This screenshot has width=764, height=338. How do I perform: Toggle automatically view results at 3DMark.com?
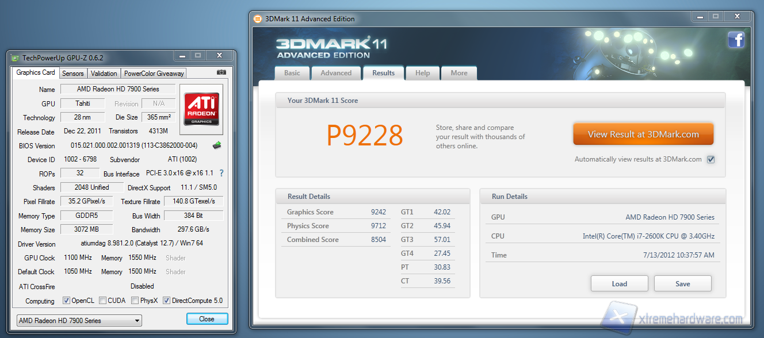click(710, 159)
